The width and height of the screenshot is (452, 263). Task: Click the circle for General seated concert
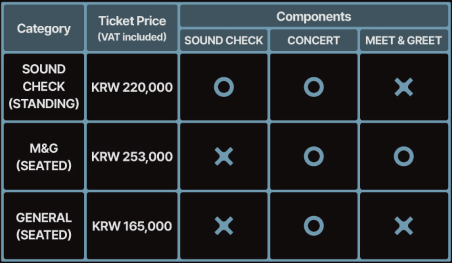(x=314, y=226)
